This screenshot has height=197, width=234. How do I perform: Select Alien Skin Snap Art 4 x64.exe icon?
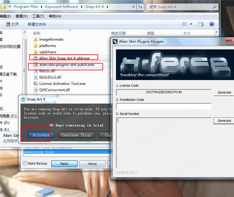35,58
